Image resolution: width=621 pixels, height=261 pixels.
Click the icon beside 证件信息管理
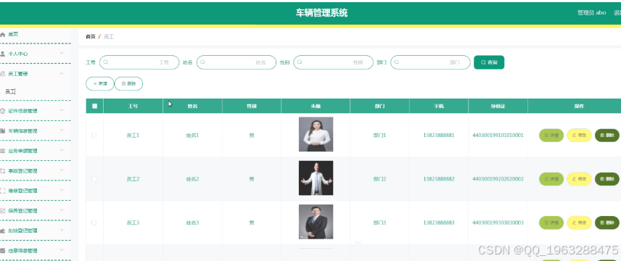point(2,111)
